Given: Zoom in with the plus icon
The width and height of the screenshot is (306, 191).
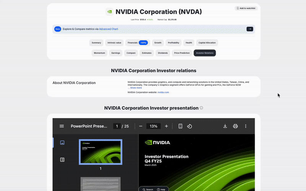Looking at the screenshot, I should coord(166,126).
